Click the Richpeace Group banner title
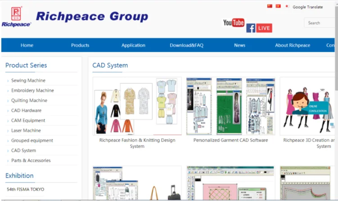The image size is (338, 201). 92,16
